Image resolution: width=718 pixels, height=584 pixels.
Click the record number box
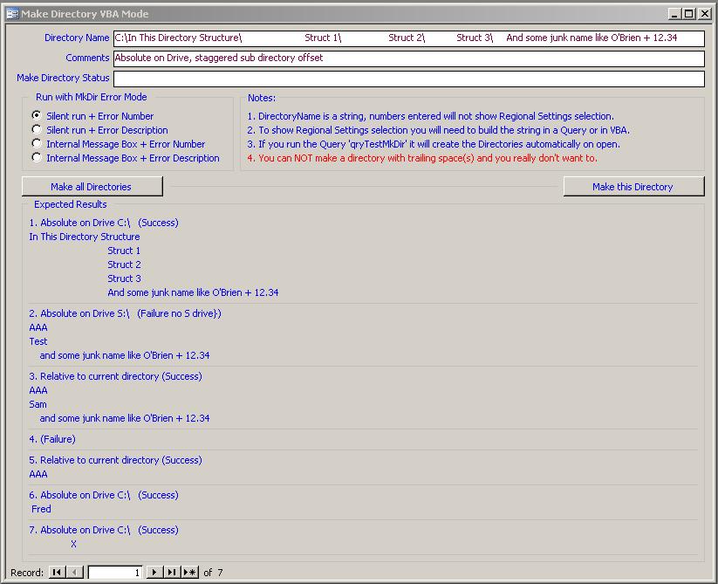tap(115, 572)
